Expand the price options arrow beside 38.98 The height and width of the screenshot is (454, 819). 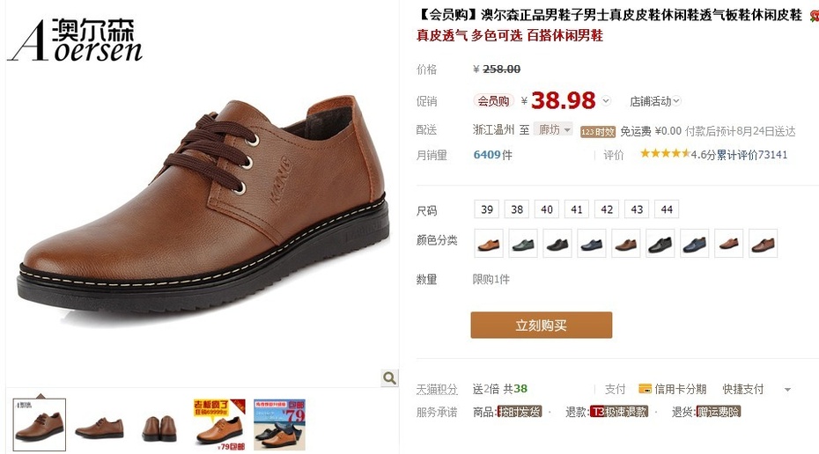(x=606, y=100)
